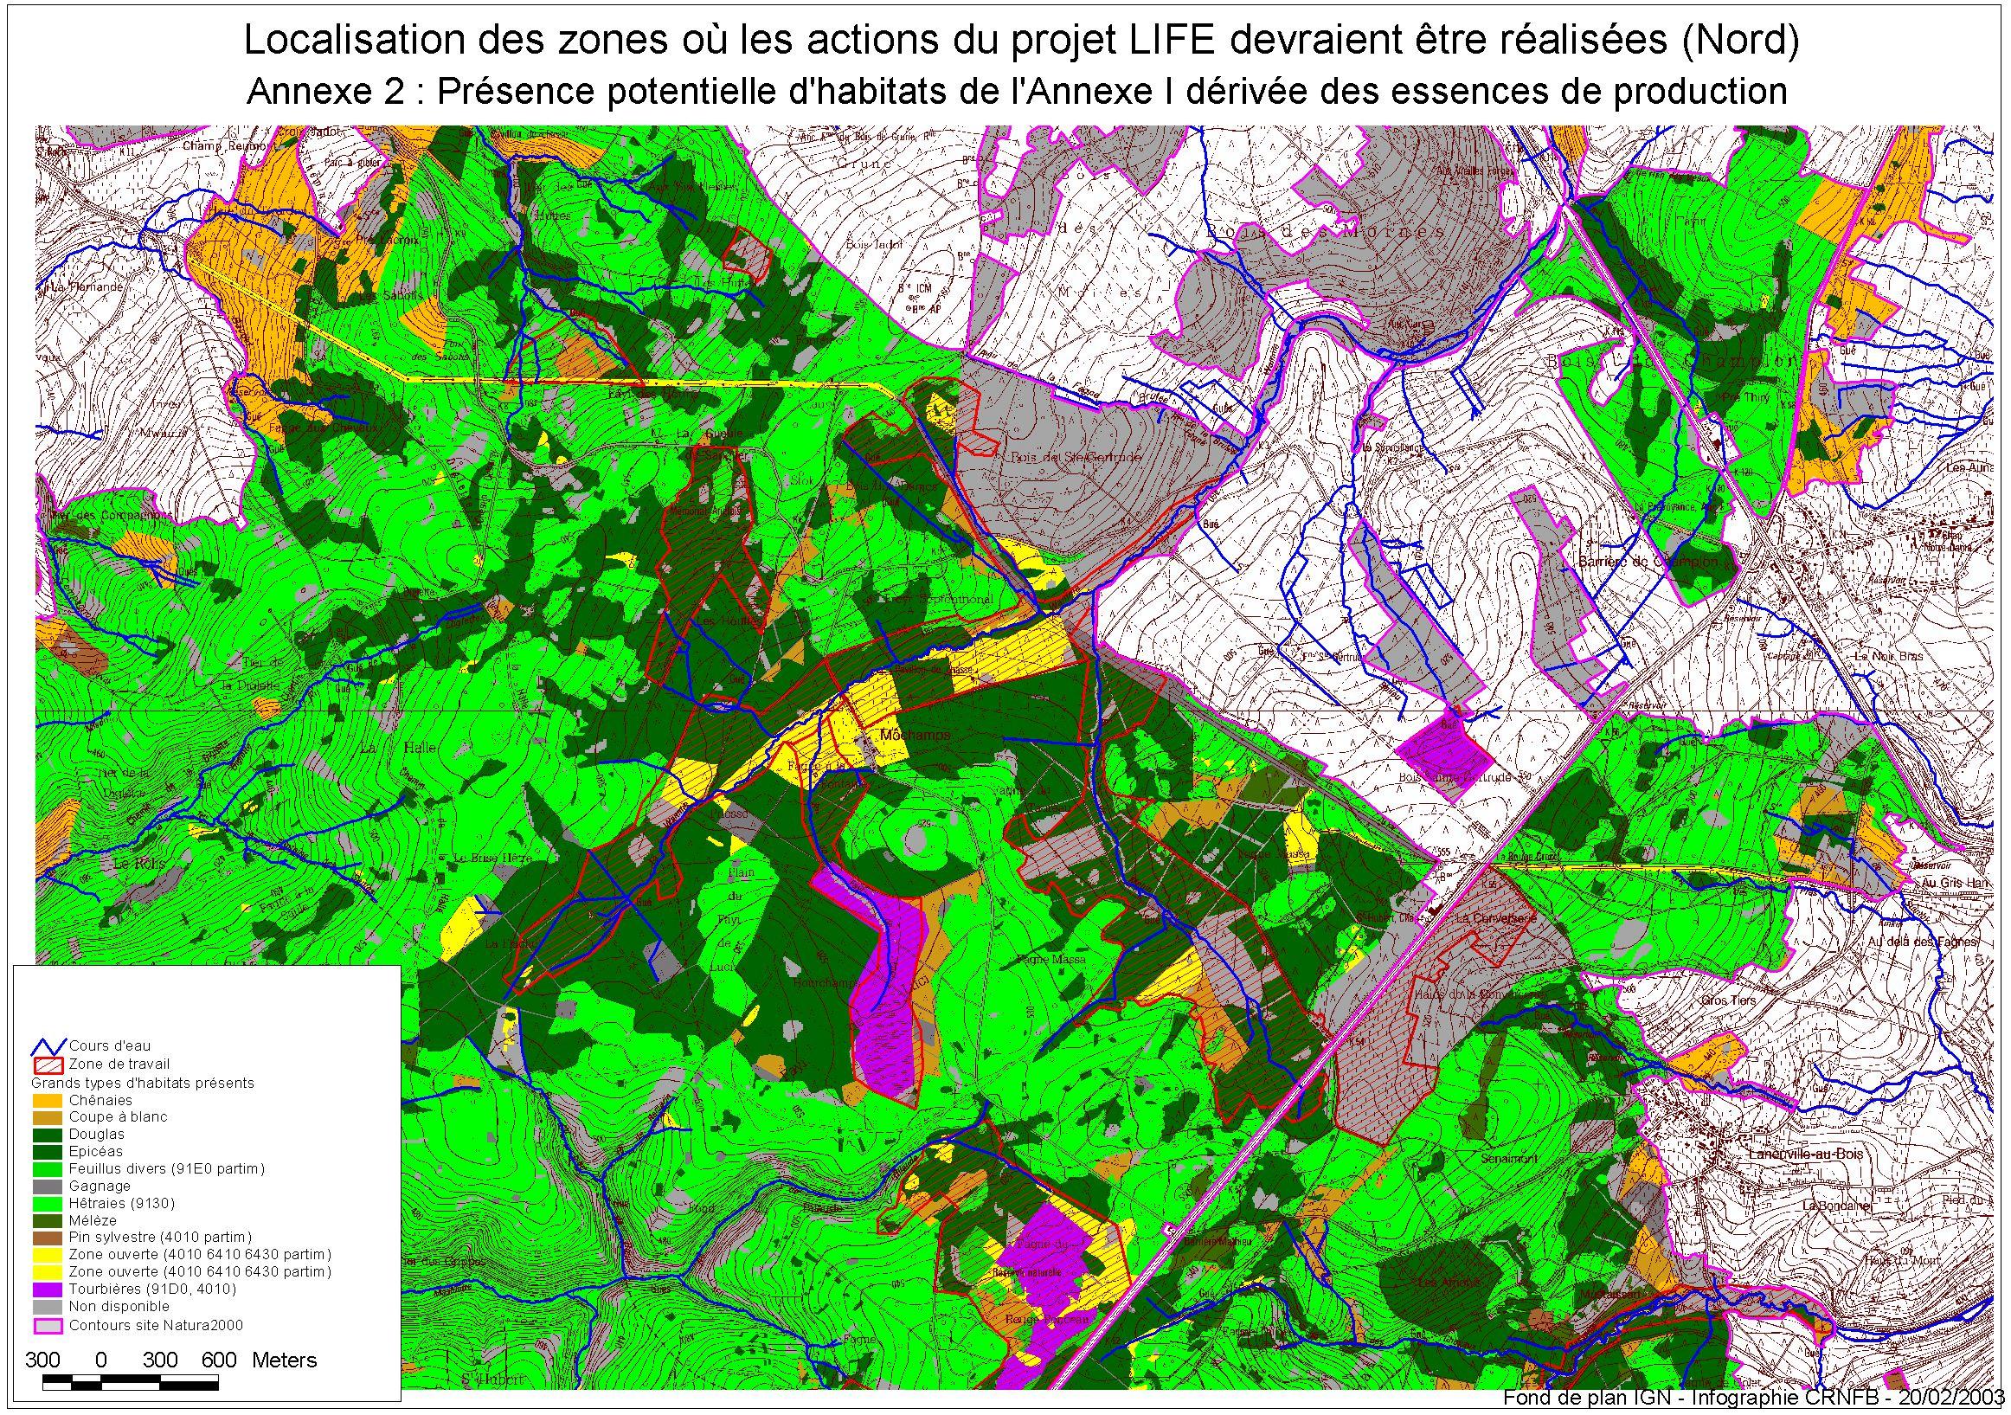
Task: Select the Tourbières purple legend swatch
Action: [x=49, y=1290]
